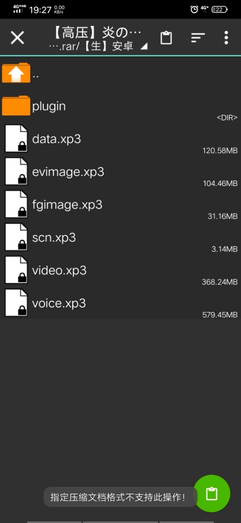This screenshot has height=523, width=241.
Task: Tap the plugin folder name
Action: (x=49, y=107)
